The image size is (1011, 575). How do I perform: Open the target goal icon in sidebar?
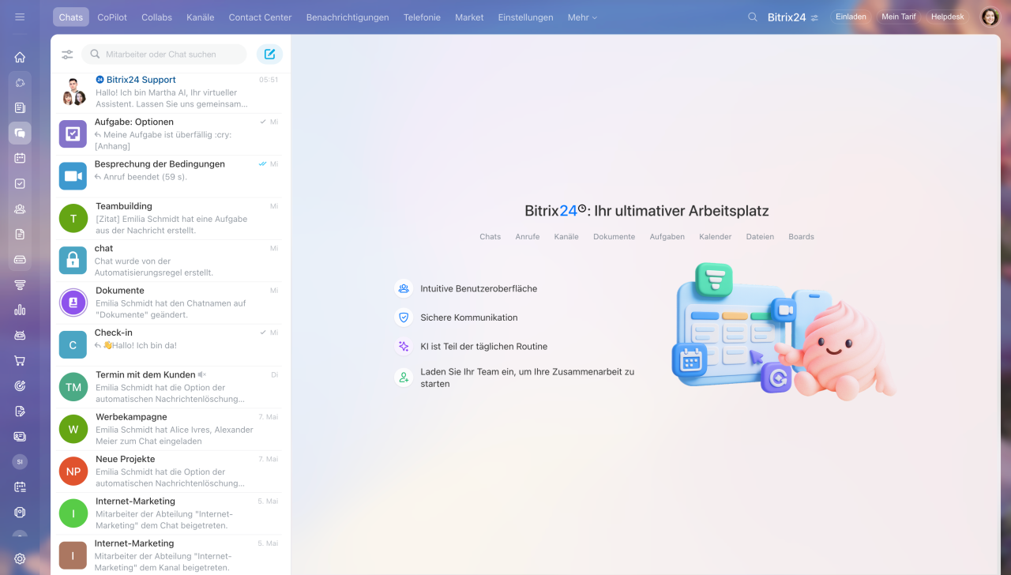click(x=20, y=385)
